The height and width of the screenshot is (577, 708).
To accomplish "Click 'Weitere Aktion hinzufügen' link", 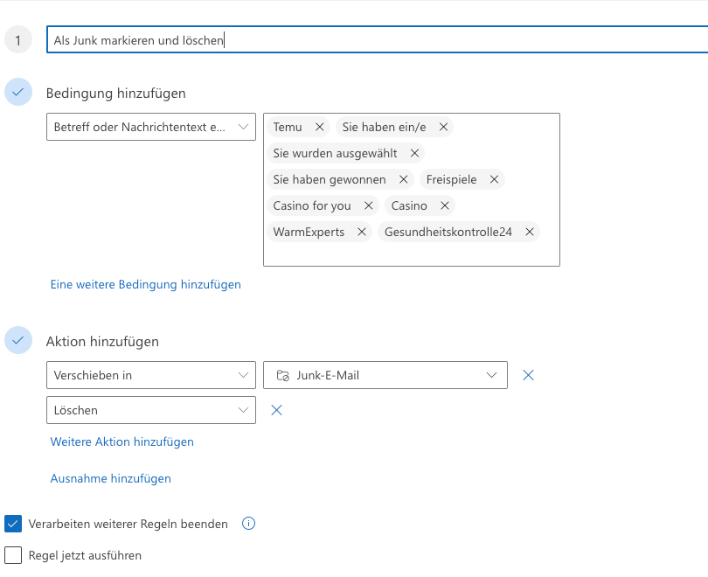I will 121,441.
